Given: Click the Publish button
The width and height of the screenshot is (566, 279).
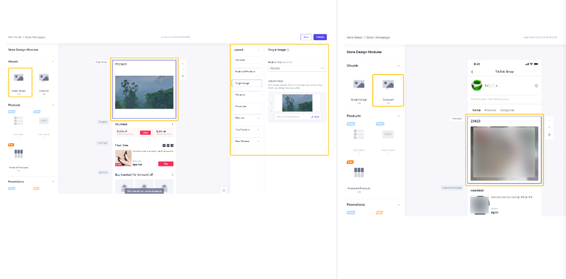Looking at the screenshot, I should point(320,37).
